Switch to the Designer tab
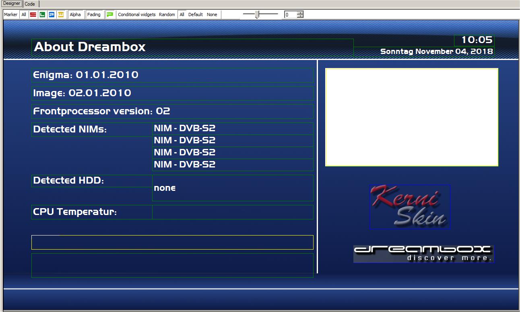The width and height of the screenshot is (520, 312). pos(12,4)
